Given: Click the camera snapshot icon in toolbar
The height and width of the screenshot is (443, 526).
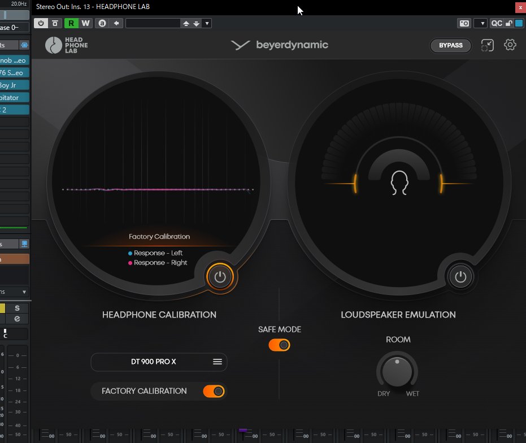Looking at the screenshot, I should [x=464, y=23].
